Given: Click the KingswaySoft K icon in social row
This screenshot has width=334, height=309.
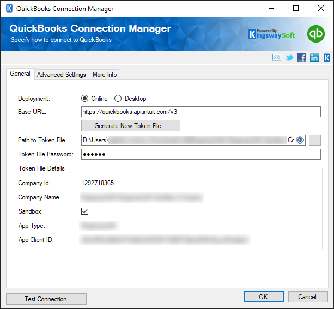Looking at the screenshot, I should 327,58.
